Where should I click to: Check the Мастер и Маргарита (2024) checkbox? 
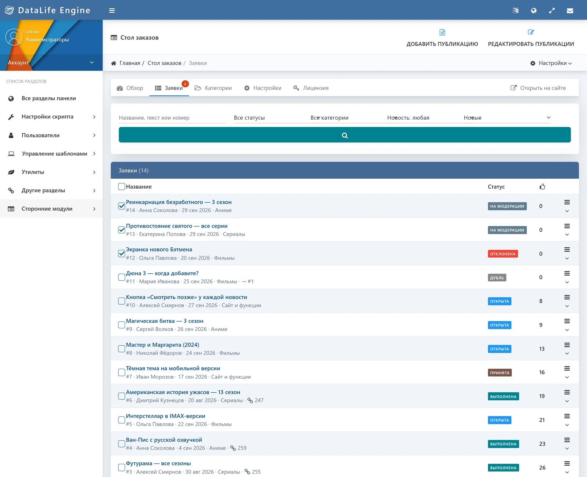(x=121, y=349)
